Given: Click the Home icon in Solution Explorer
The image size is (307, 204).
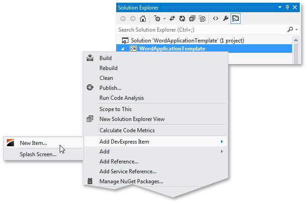Looking at the screenshot, I should tap(142, 19).
